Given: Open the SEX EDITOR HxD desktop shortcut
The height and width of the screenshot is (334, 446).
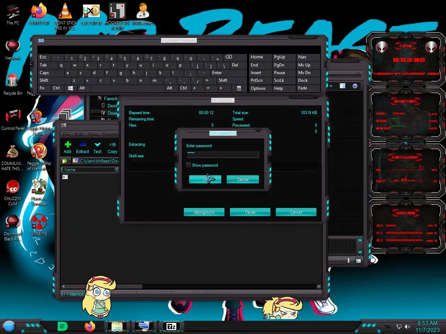Looking at the screenshot, I should click(91, 14).
